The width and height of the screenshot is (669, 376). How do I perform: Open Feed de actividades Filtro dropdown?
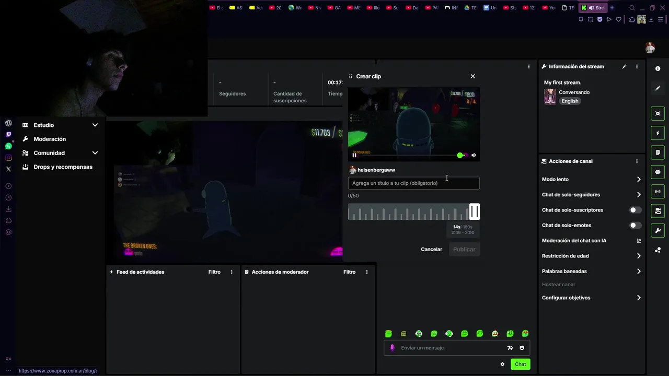[214, 272]
